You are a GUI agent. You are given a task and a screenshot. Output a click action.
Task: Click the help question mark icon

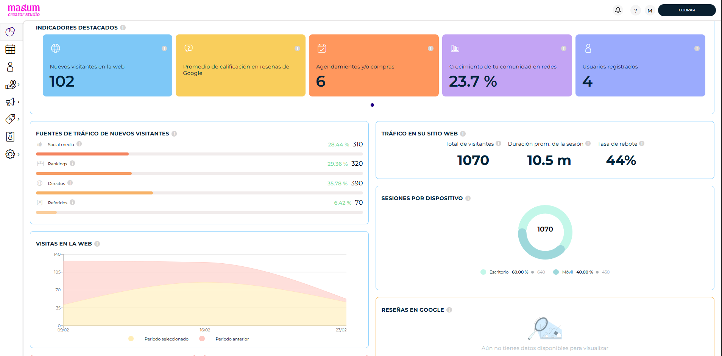click(x=635, y=10)
